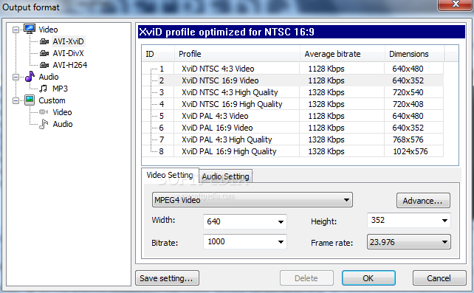Click ID 8 in the profile list

[x=162, y=151]
